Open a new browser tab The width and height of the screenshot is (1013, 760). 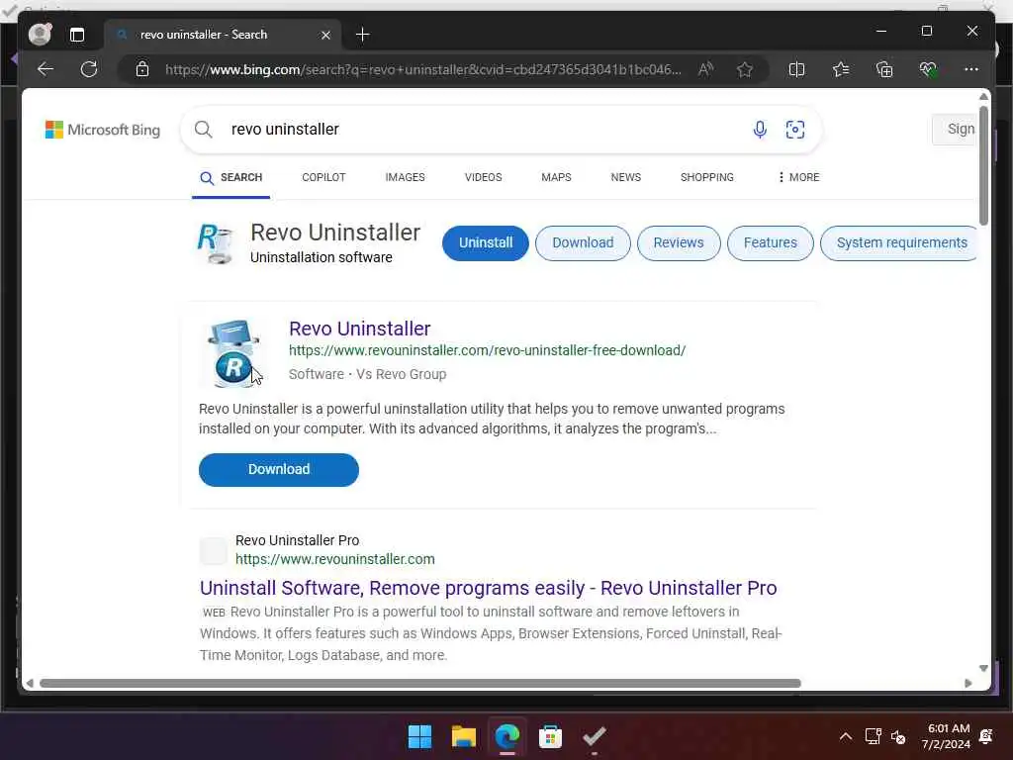362,35
